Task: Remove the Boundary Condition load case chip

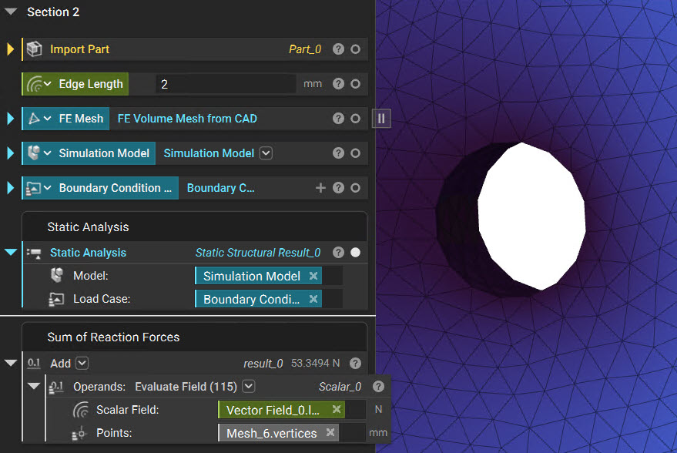Action: pyautogui.click(x=313, y=299)
